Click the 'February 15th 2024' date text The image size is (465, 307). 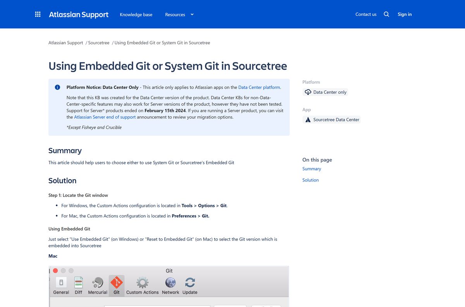[165, 110]
